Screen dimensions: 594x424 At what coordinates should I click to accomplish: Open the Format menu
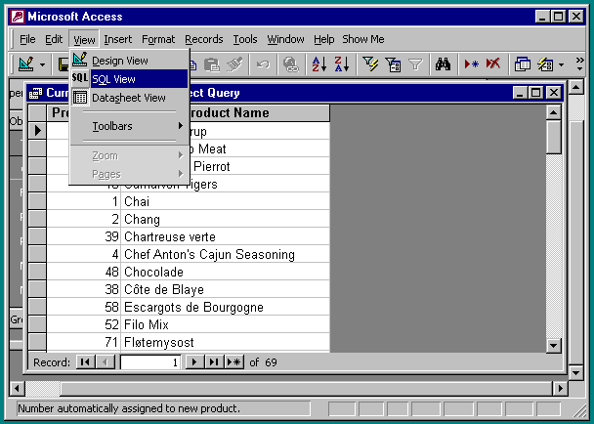(x=158, y=39)
